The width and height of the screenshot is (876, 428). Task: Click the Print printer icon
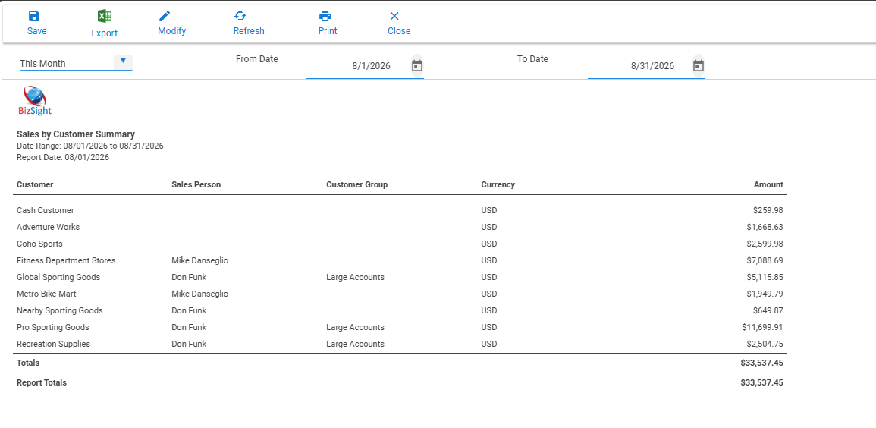tap(325, 16)
